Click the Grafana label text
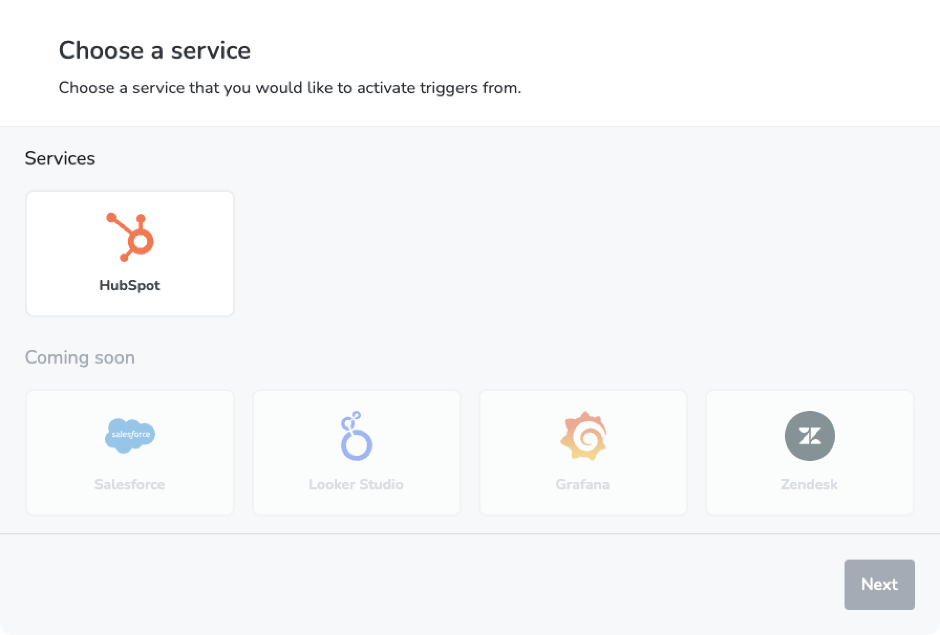 [x=583, y=485]
